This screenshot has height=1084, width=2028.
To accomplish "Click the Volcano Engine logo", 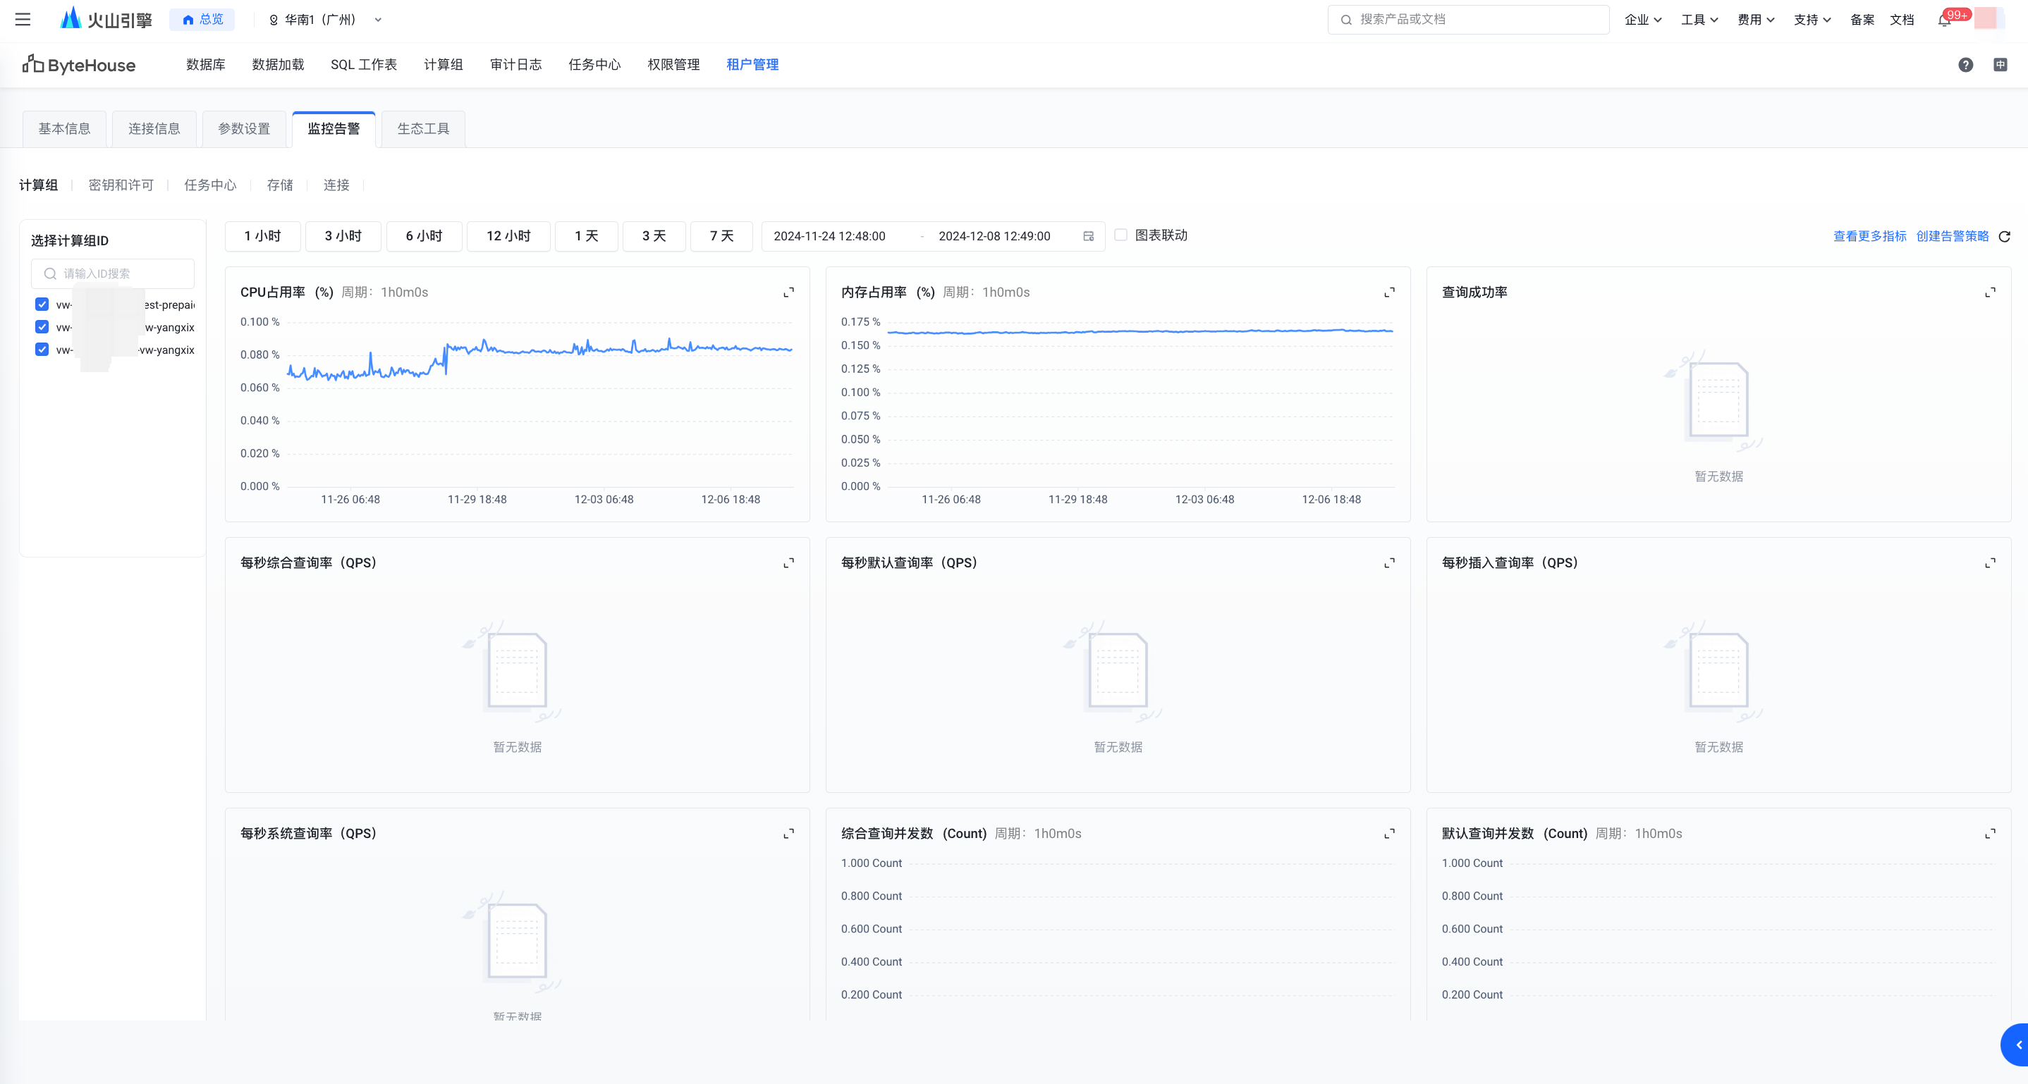I will point(106,19).
